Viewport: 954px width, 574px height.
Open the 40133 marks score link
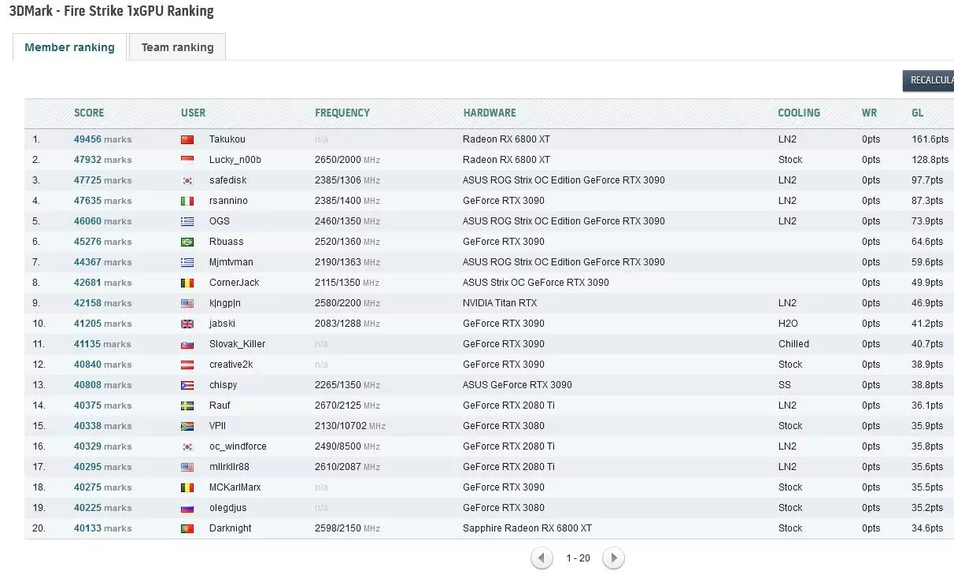click(x=102, y=528)
